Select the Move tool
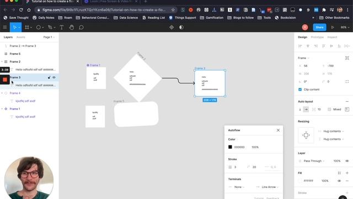Viewport: 353px width, 199px height. [15, 27]
